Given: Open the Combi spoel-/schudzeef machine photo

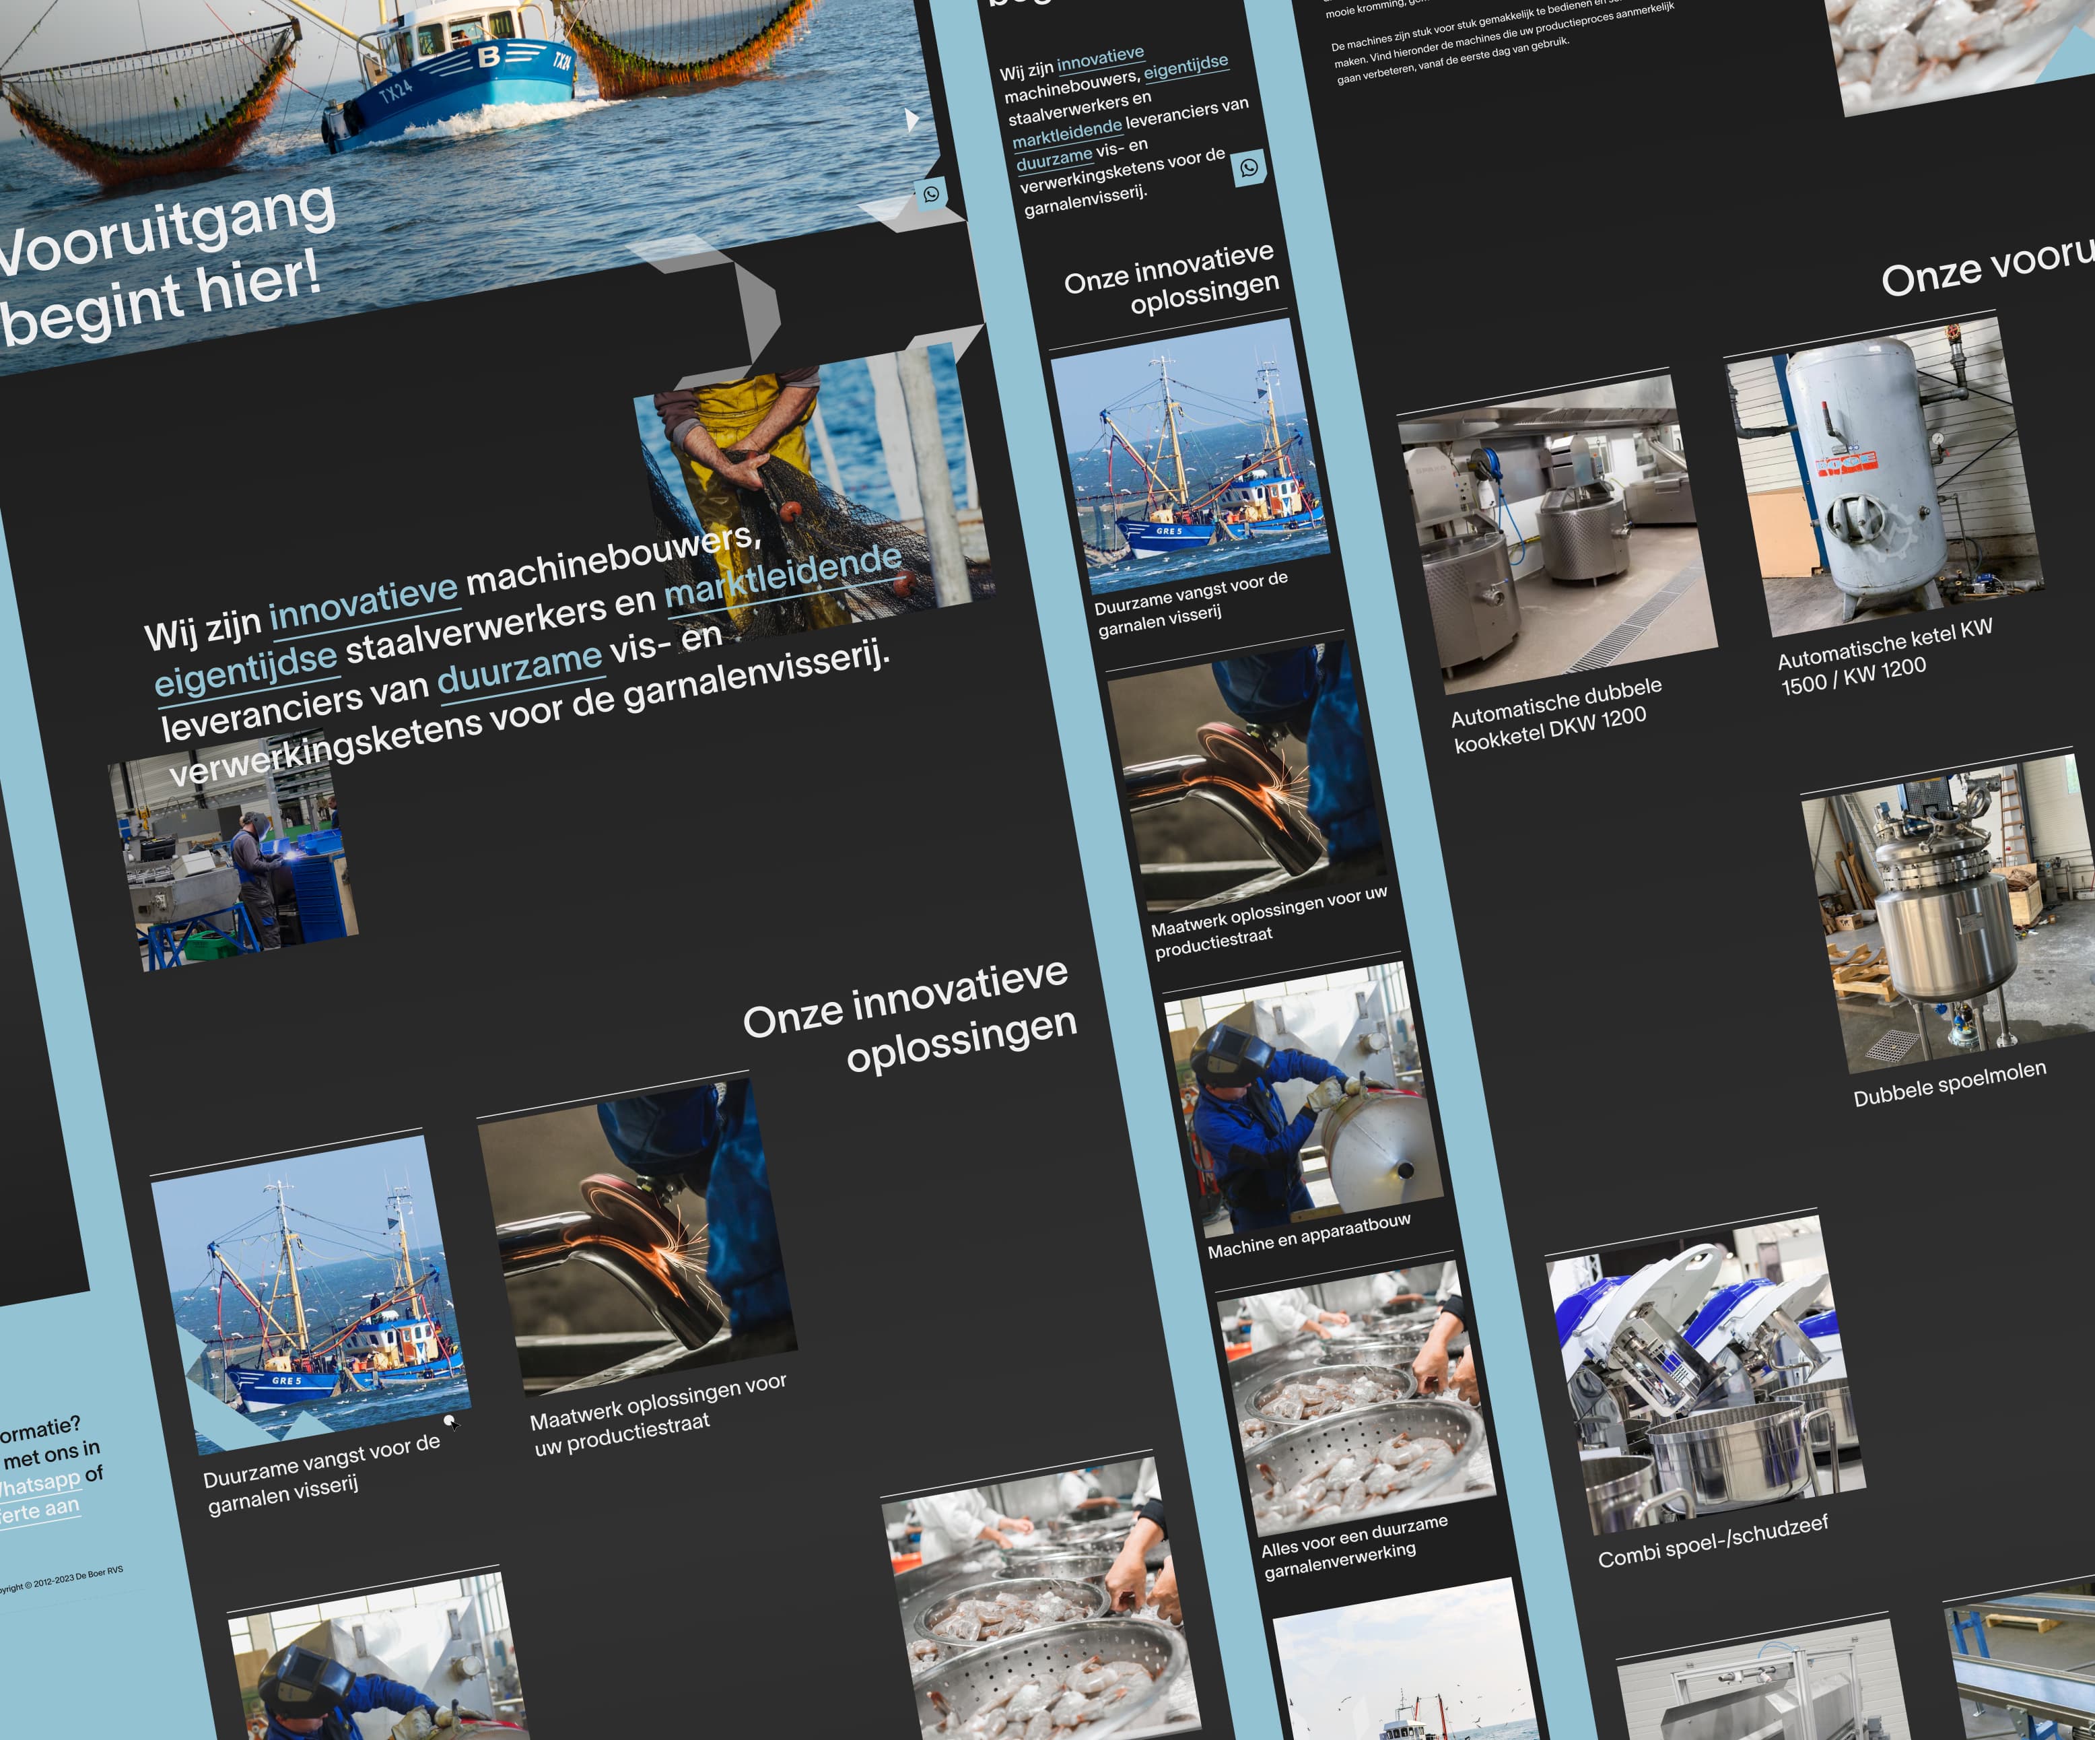Looking at the screenshot, I should 1706,1375.
